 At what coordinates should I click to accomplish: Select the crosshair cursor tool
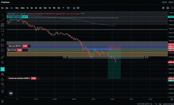(3, 15)
